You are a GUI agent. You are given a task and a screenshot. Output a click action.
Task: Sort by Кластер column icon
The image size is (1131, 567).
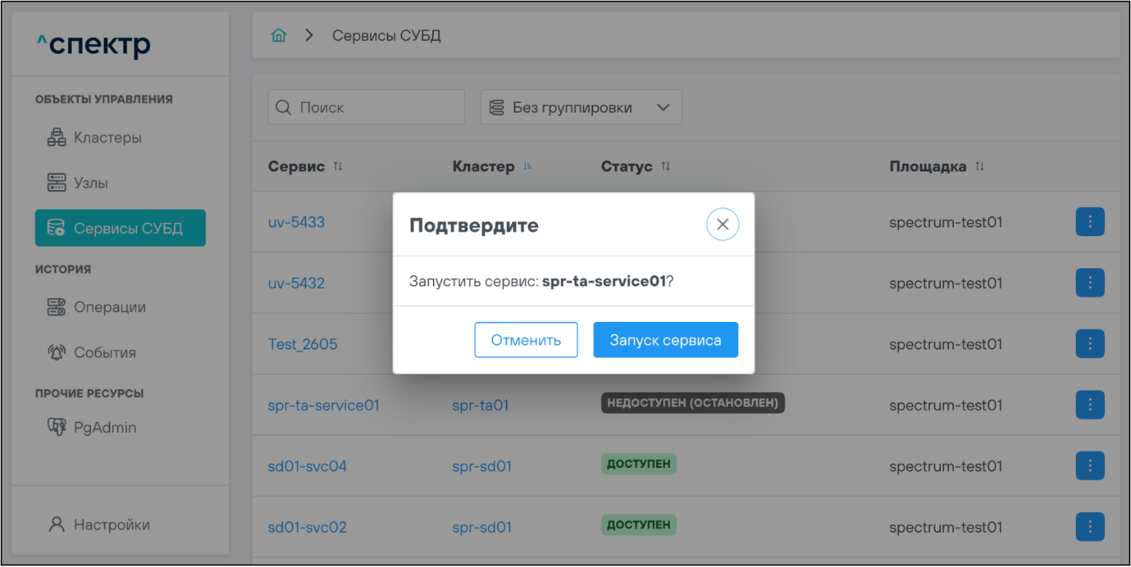528,166
